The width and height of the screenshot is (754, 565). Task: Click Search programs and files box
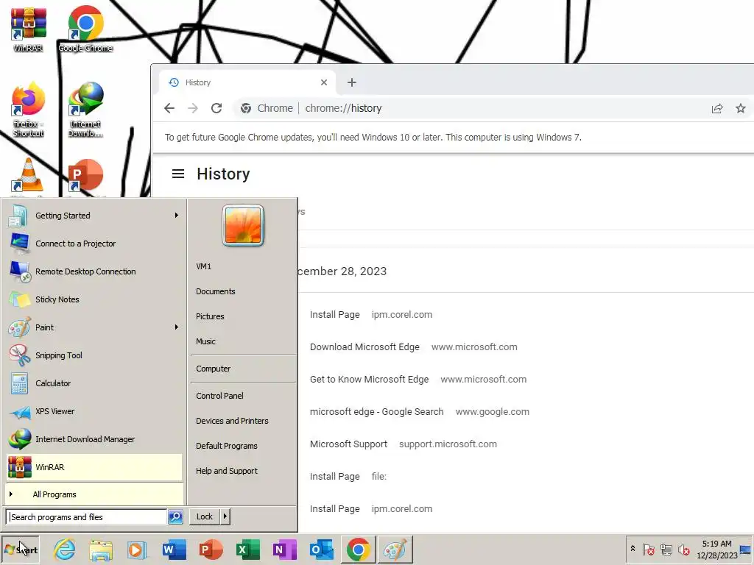[87, 517]
